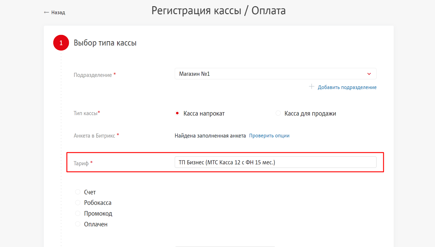Screen dimensions: 435x247
Task: Choose the Робокасса payment option
Action: tap(78, 202)
